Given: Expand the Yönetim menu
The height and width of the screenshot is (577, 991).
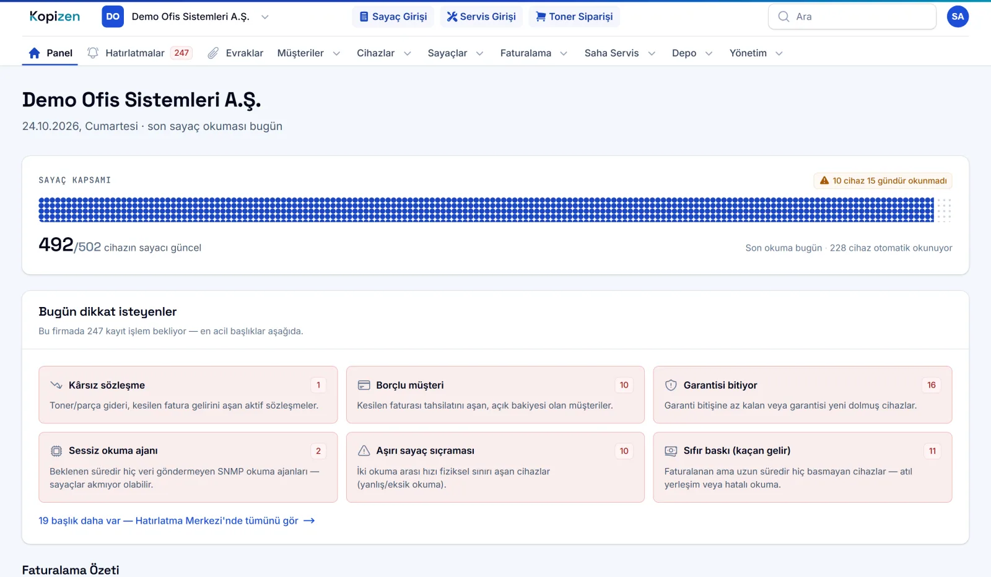Looking at the screenshot, I should (756, 53).
